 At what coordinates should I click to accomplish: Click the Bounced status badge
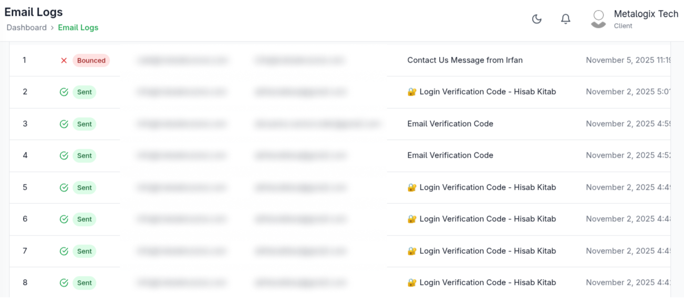tap(91, 60)
